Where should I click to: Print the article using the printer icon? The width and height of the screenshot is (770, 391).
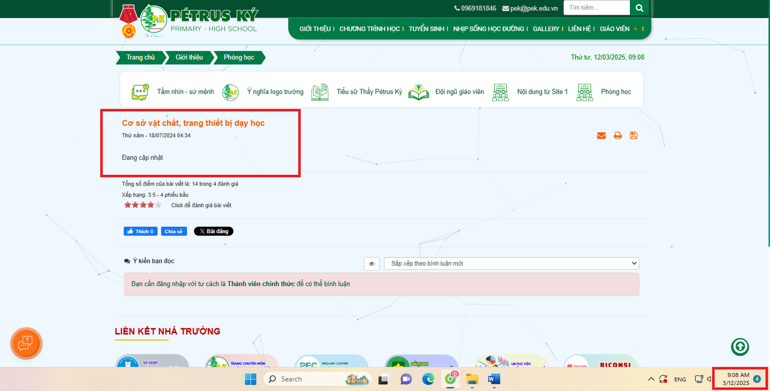[x=618, y=136]
